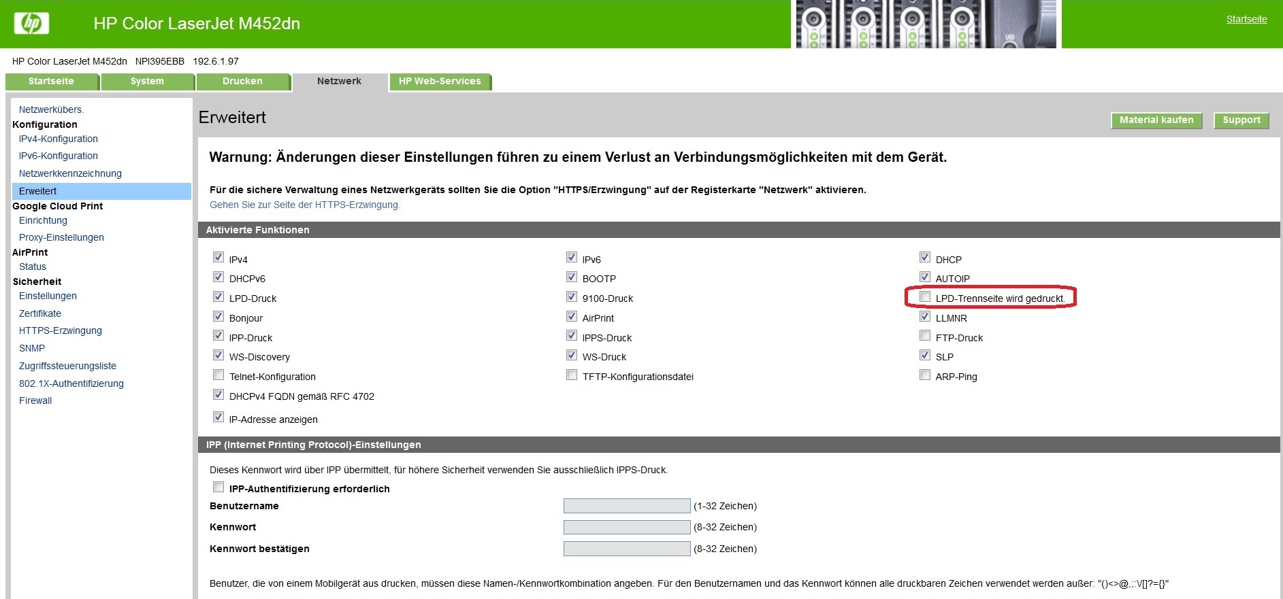Switch to the System tab
Image resolution: width=1283 pixels, height=599 pixels.
147,82
